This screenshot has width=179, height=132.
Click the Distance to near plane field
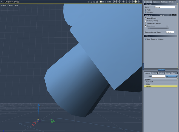click(170, 32)
